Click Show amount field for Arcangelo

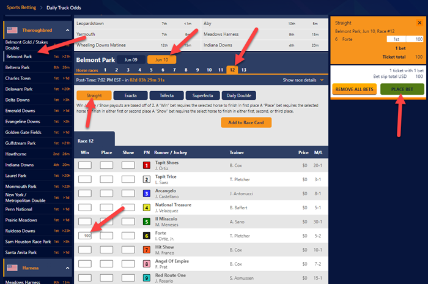128,193
